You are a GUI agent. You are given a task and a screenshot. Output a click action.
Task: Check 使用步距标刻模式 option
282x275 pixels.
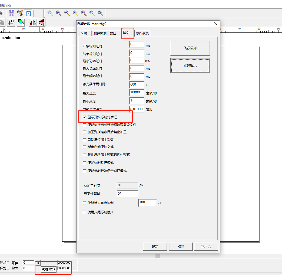[84, 212]
